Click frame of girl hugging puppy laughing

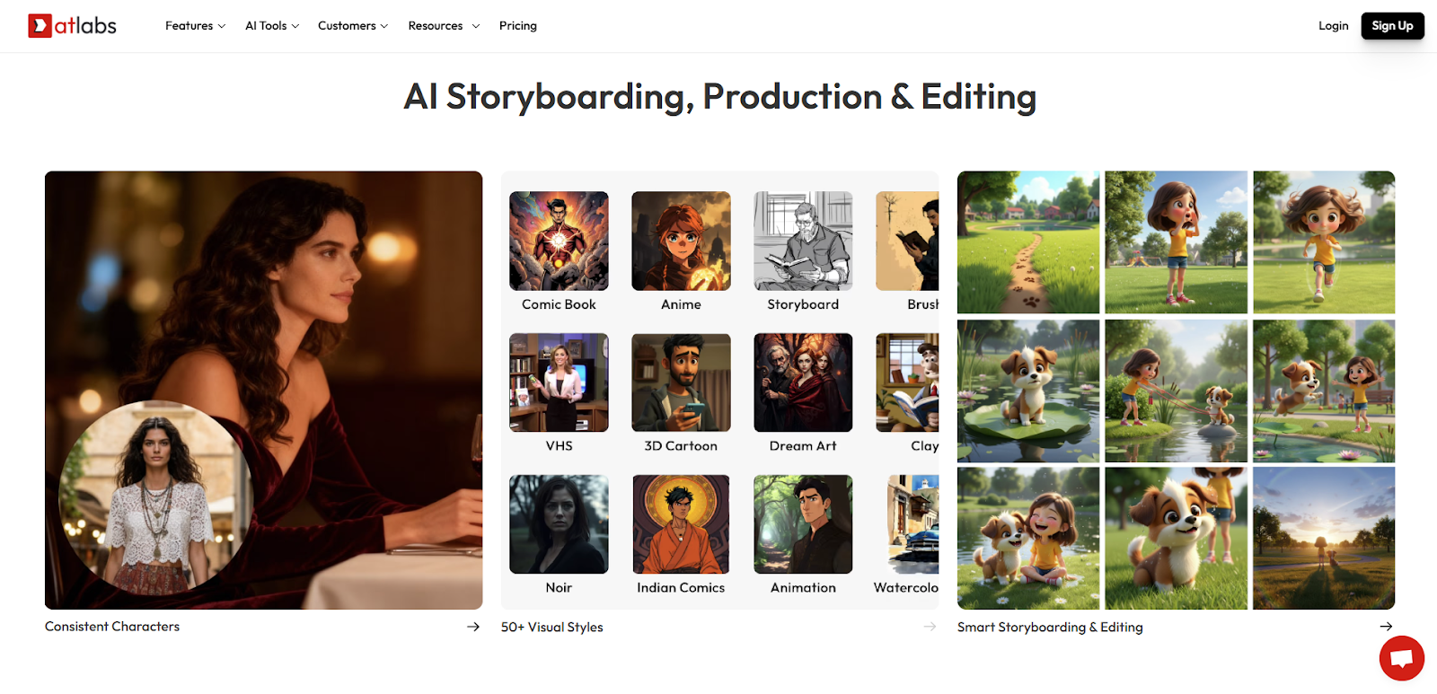coord(1028,539)
